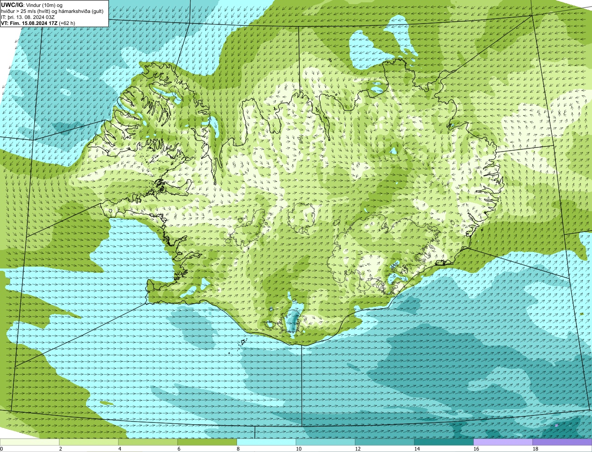Image resolution: width=592 pixels, height=452 pixels.
Task: Click the legend scale label '2'
Action: point(61,449)
